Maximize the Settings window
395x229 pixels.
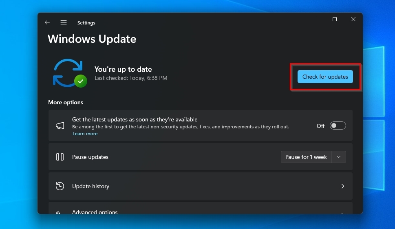335,20
